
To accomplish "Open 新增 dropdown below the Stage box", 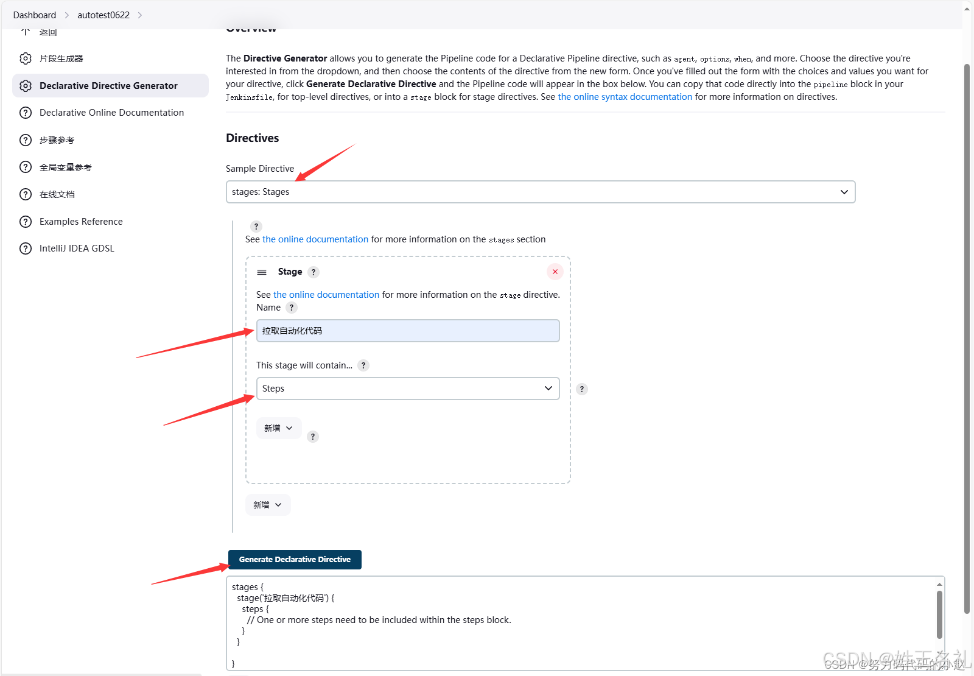I will 268,505.
